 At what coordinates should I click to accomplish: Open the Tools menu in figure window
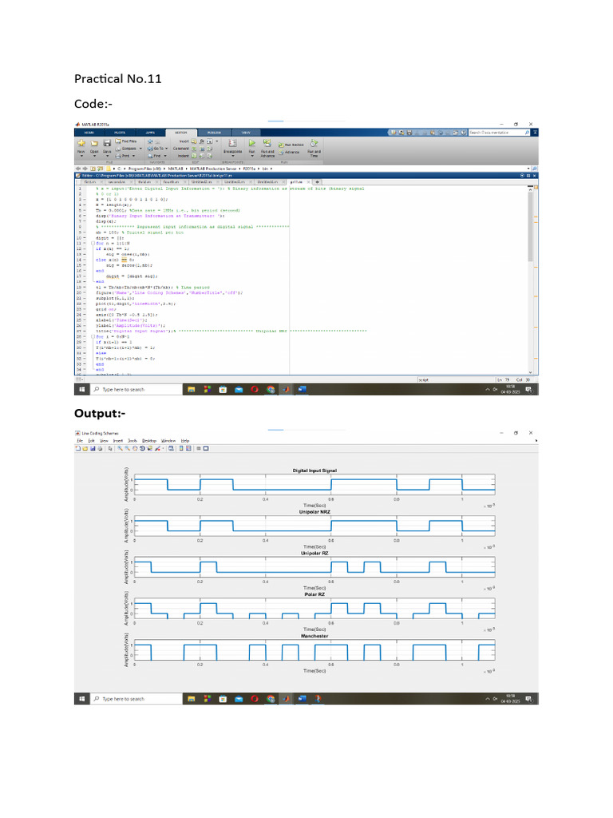(x=132, y=440)
